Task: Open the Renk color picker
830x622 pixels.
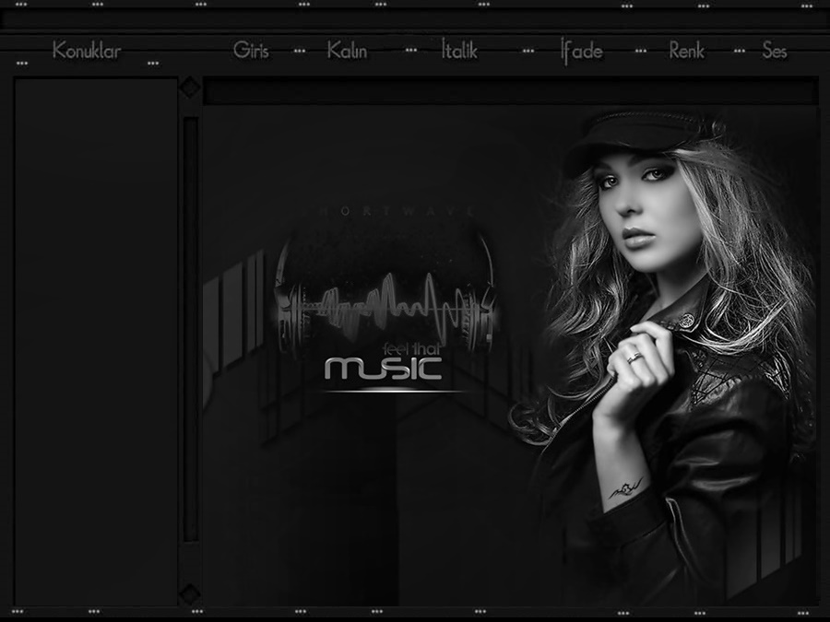Action: [687, 51]
